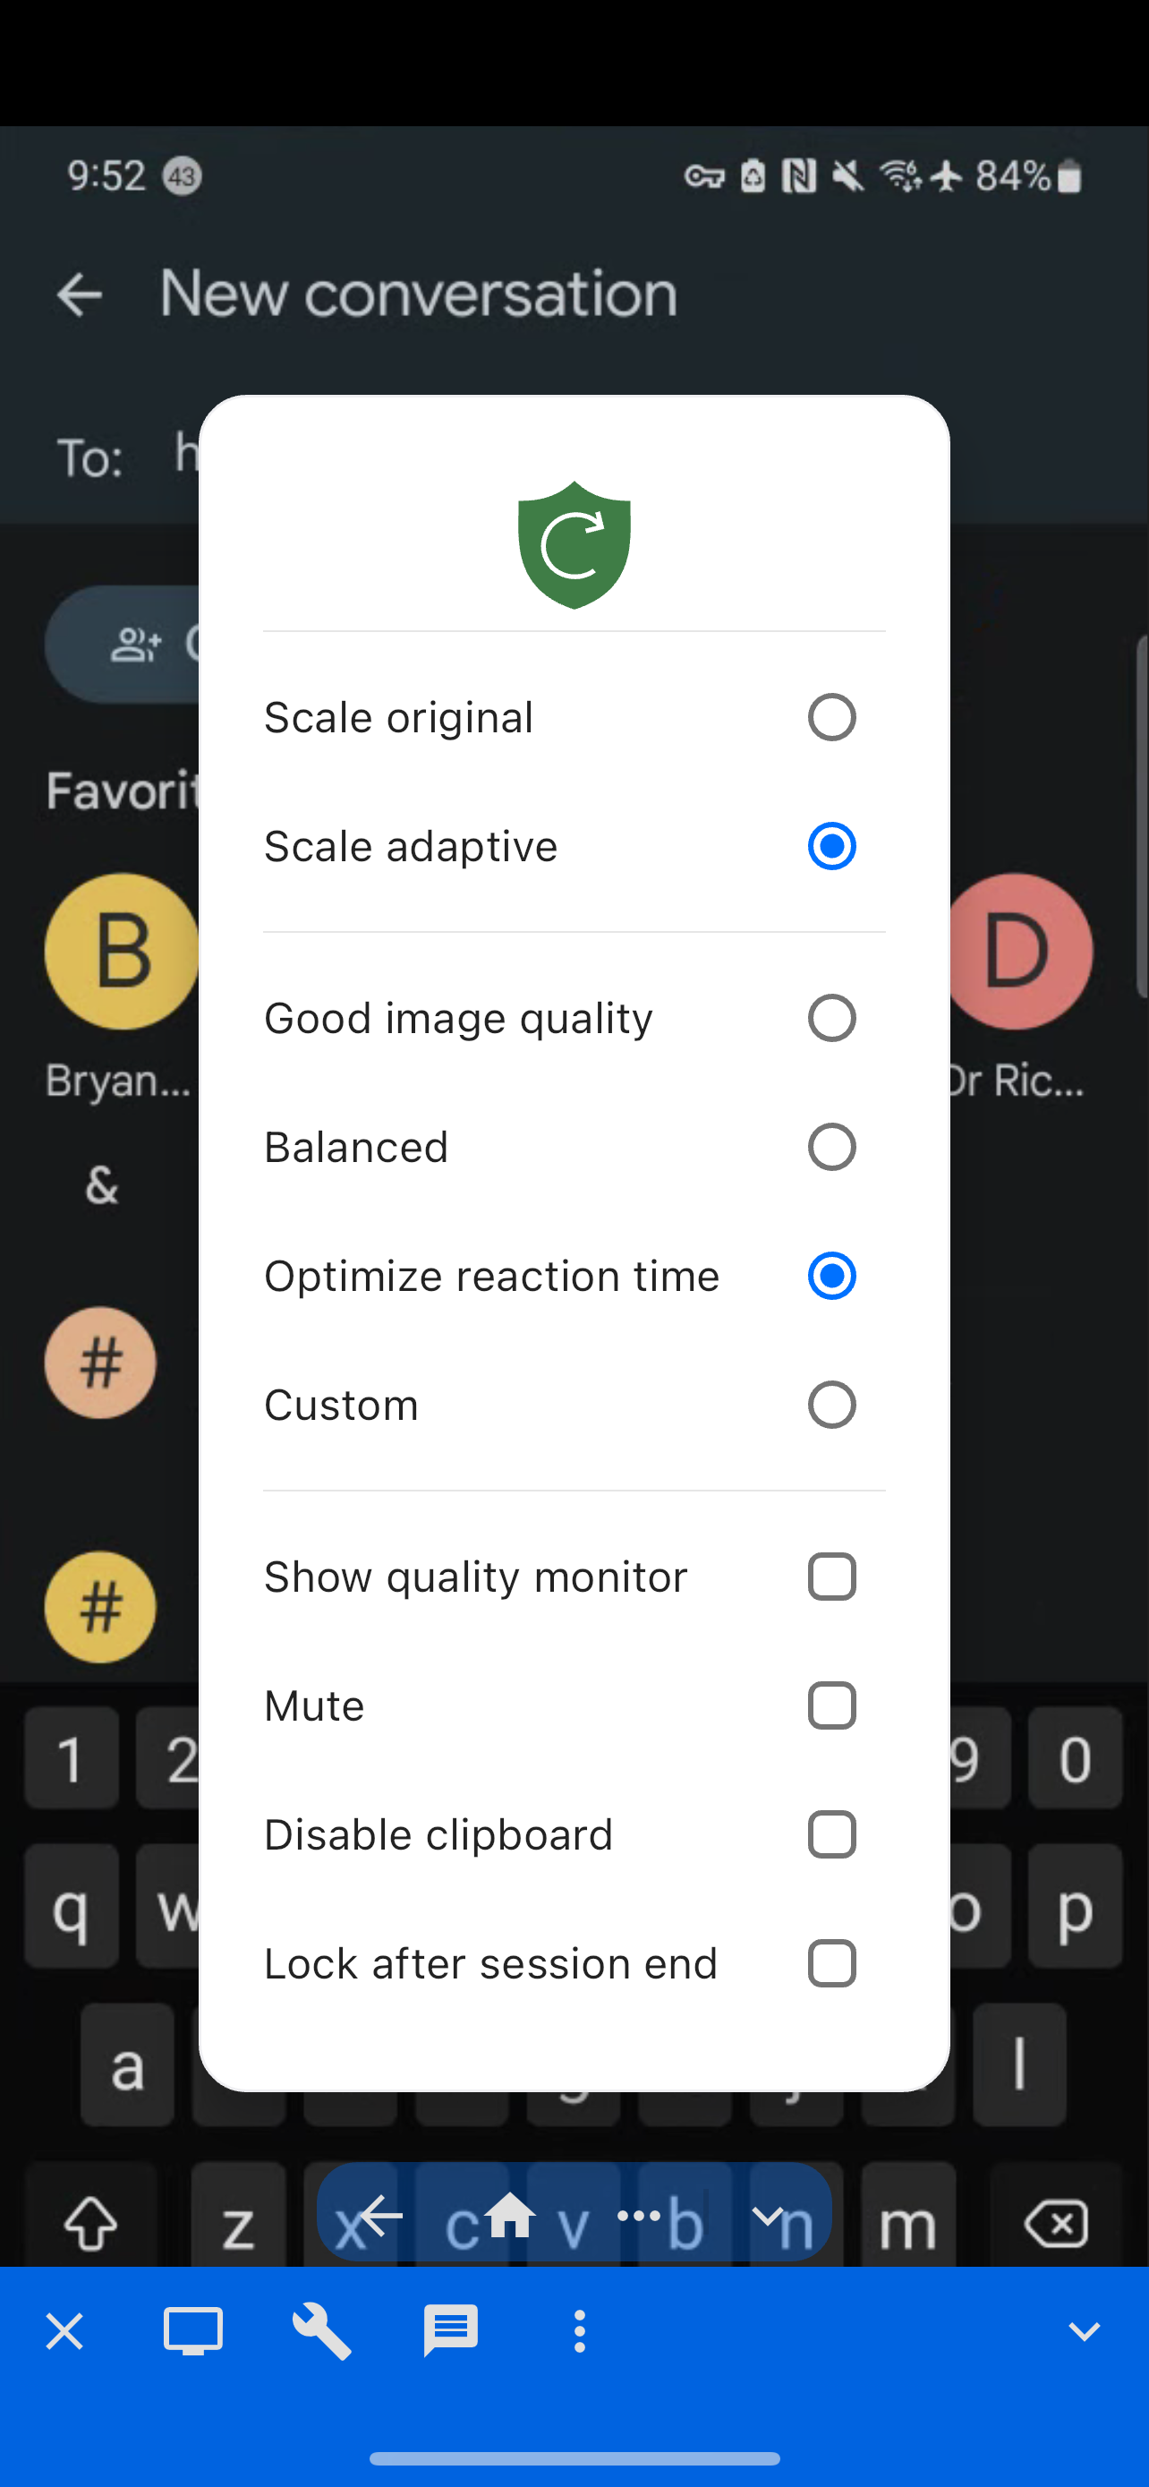Open the screen sharing monitor icon
The height and width of the screenshot is (2487, 1149).
pos(193,2329)
